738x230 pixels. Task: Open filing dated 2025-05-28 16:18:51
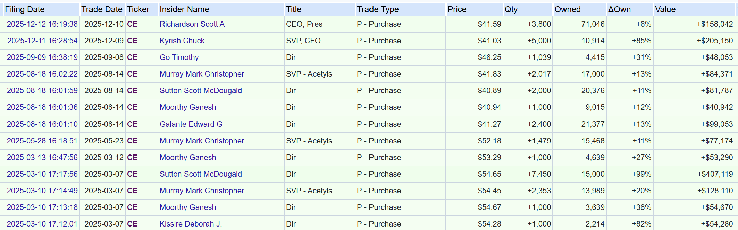(42, 141)
